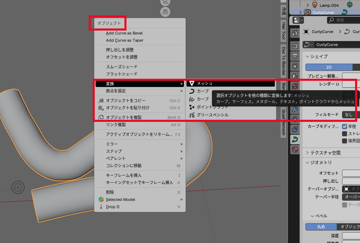Screen dimensions: 360x243
Task: Open the Material properties tab icon
Action: click(295, 149)
